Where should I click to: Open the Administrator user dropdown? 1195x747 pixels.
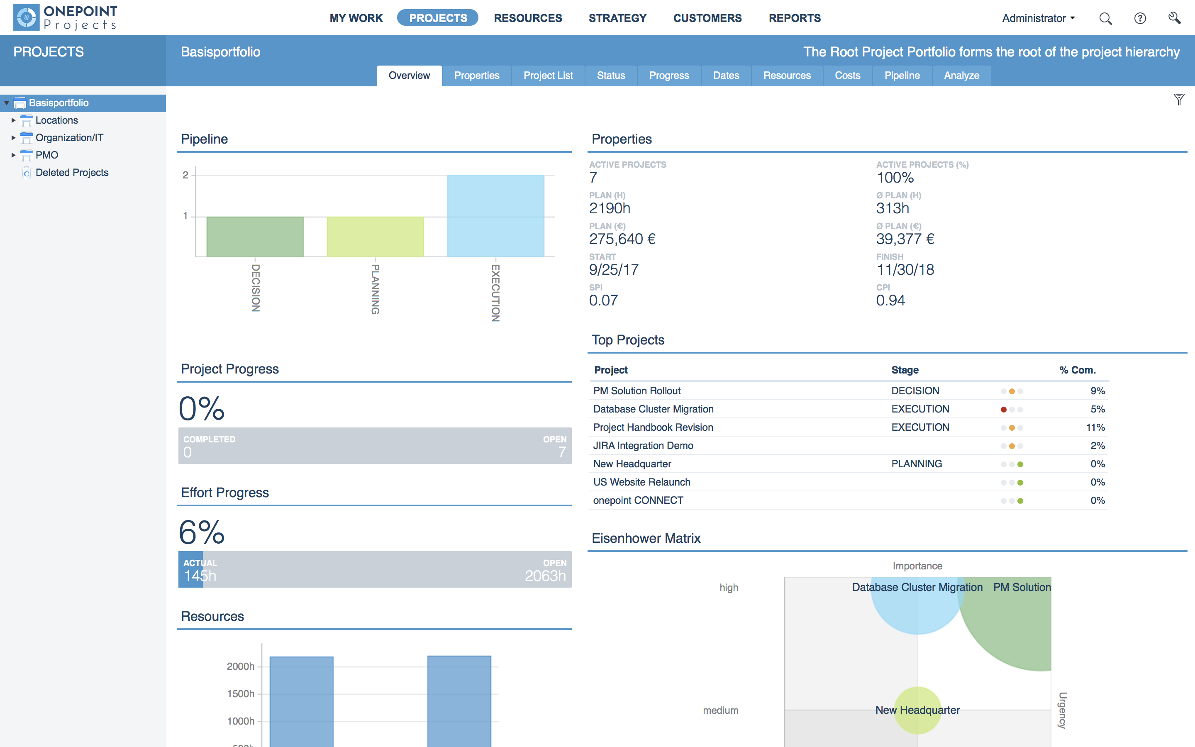pos(1038,19)
